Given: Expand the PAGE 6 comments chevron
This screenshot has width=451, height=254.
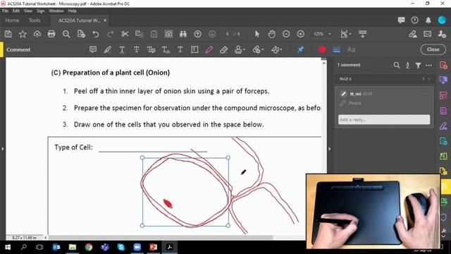Looking at the screenshot, I should (429, 79).
